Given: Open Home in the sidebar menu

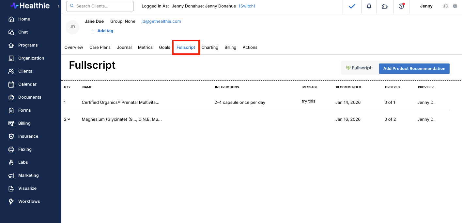Looking at the screenshot, I should click(24, 19).
